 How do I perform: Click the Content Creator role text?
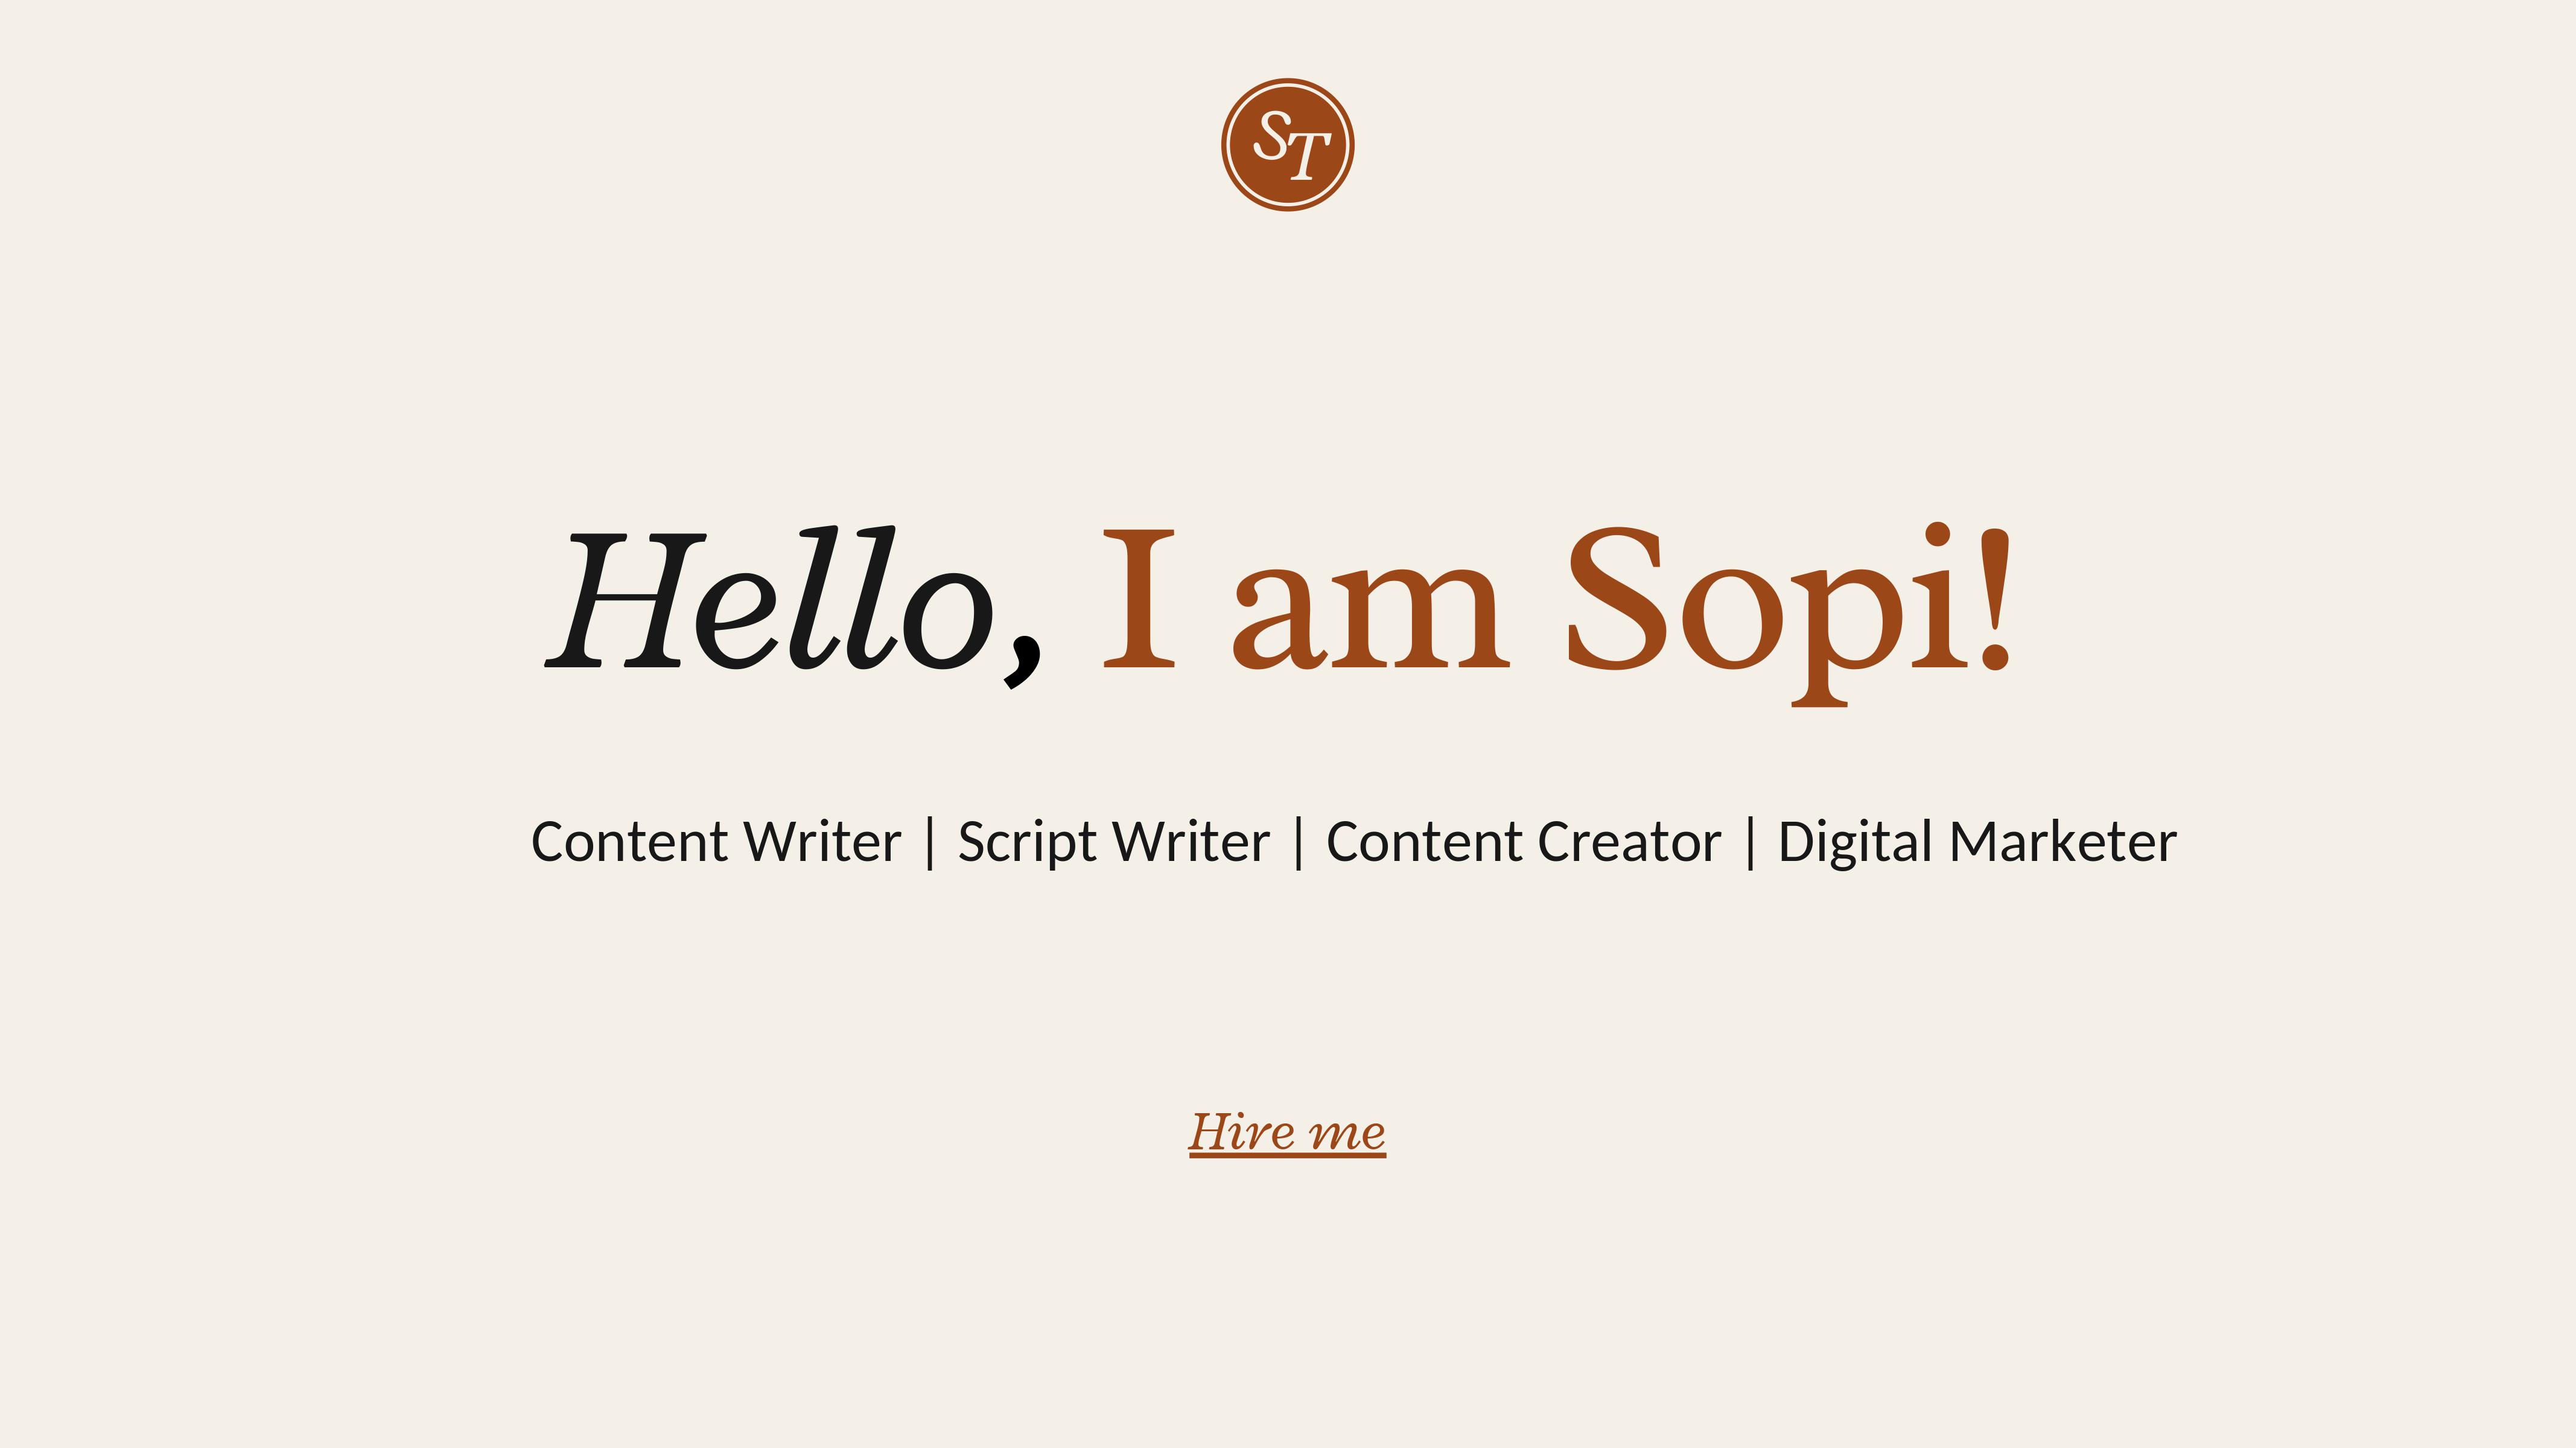(1524, 842)
